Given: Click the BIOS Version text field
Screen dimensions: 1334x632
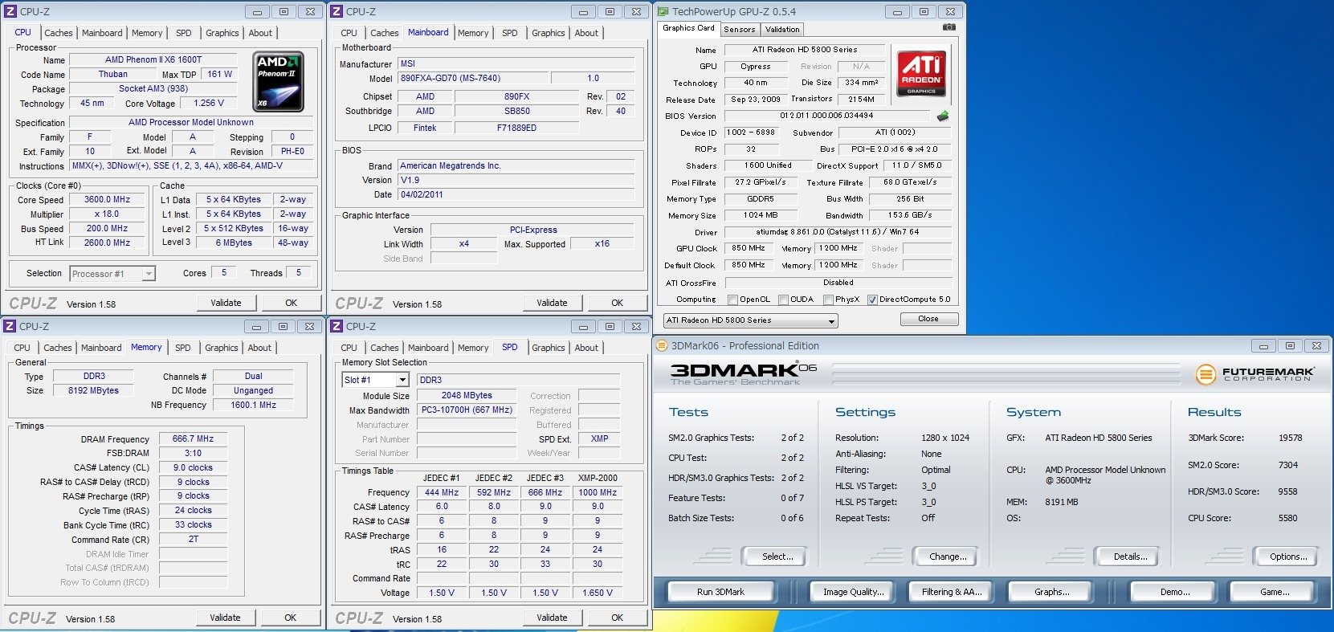Looking at the screenshot, I should 826,116.
